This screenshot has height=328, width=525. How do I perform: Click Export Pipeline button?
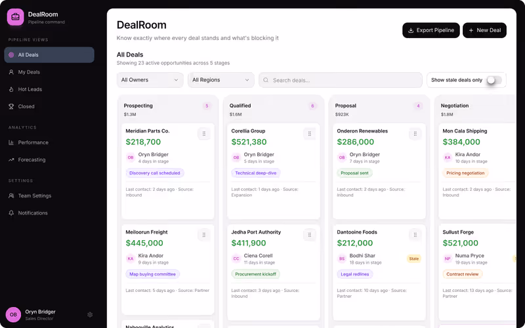(431, 30)
